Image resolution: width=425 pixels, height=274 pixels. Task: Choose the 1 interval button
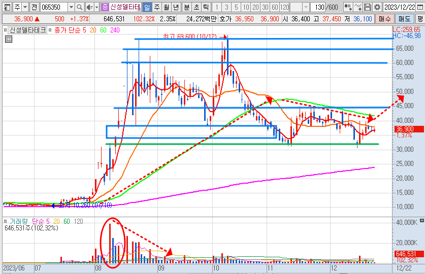tap(217, 7)
